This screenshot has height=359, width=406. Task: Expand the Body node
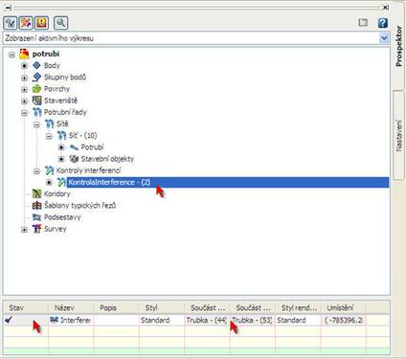click(x=24, y=66)
